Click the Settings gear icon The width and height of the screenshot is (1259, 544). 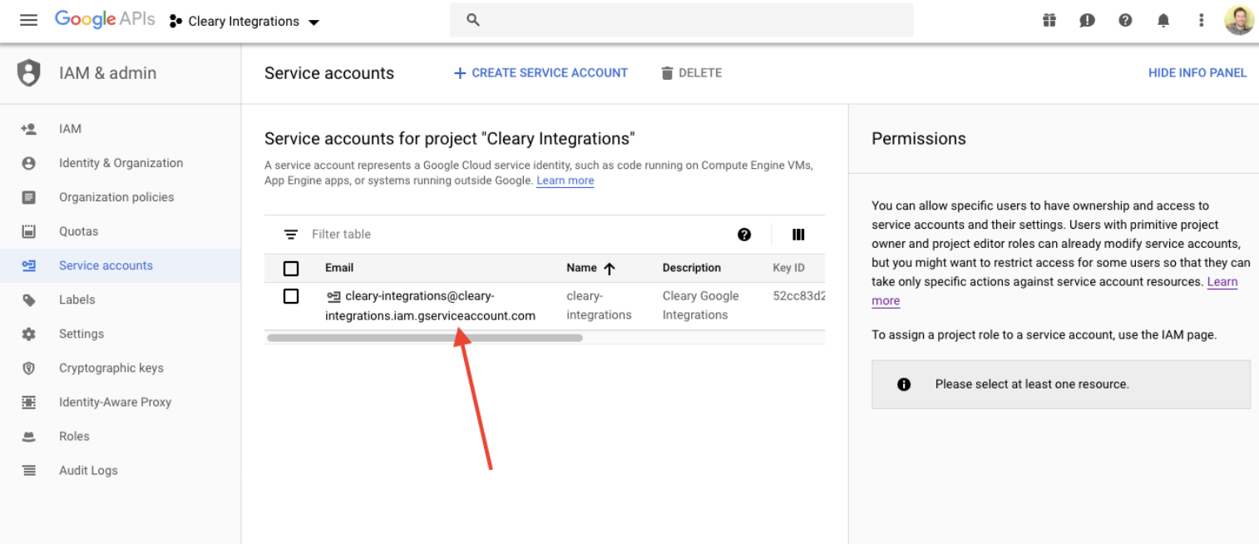(x=29, y=334)
